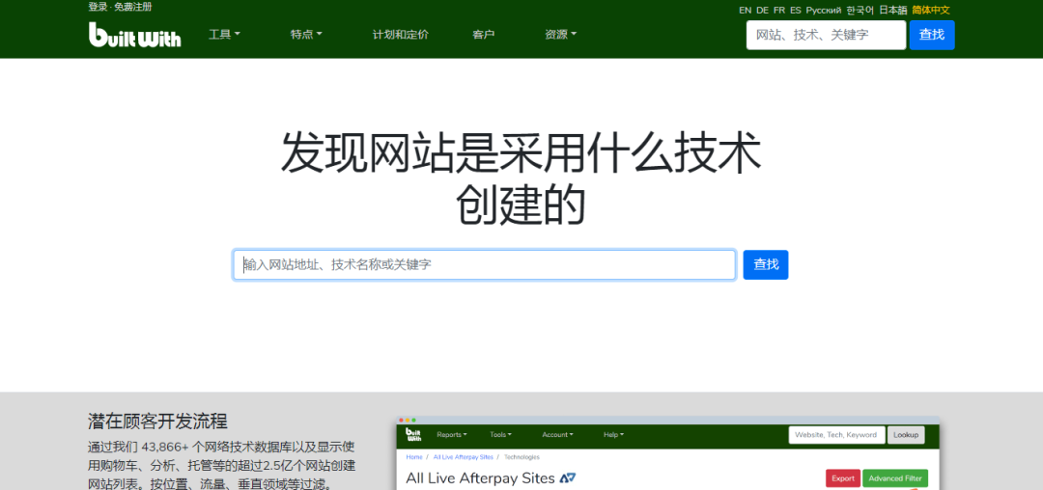
Task: Click the 43,866+ 个网络技术数据库 description text
Action: 223,464
